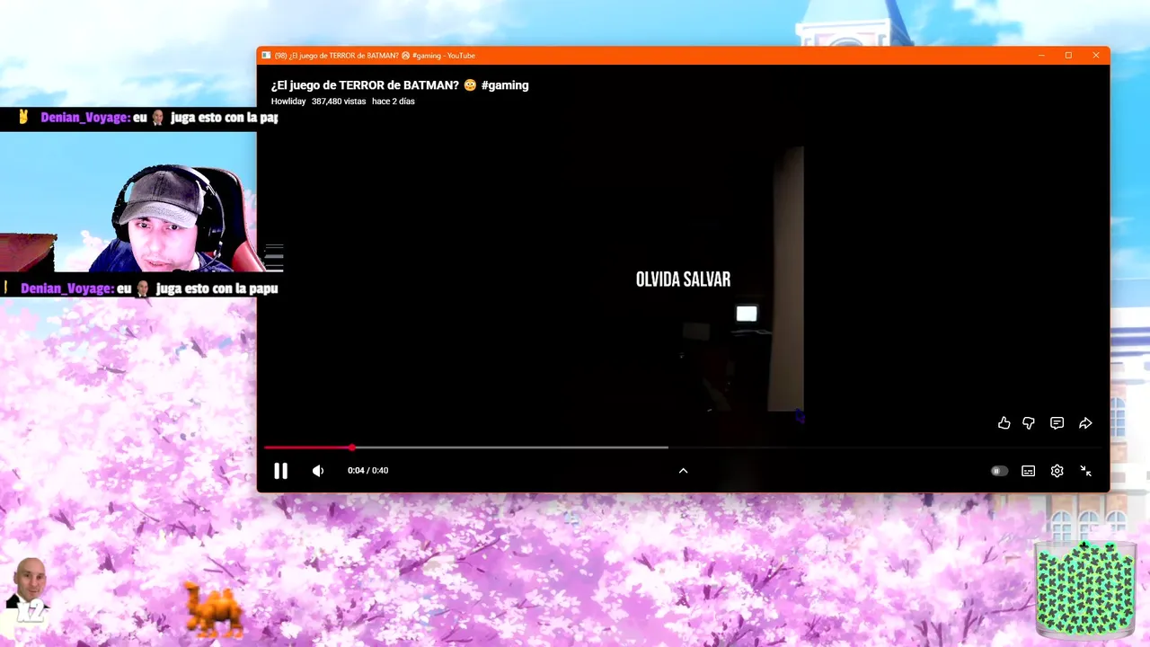Minimize the YouTube window

click(x=1041, y=56)
